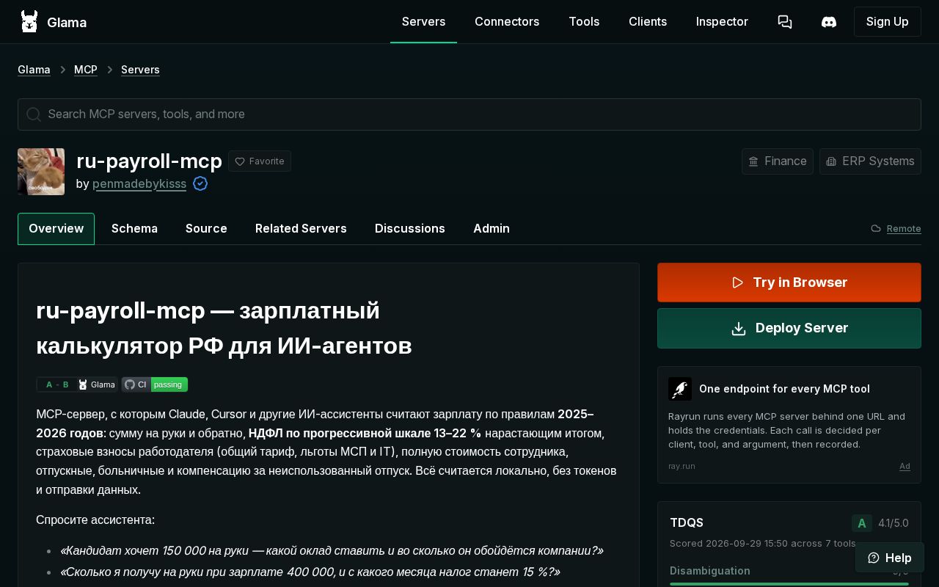Select the Finance category tag

[778, 161]
